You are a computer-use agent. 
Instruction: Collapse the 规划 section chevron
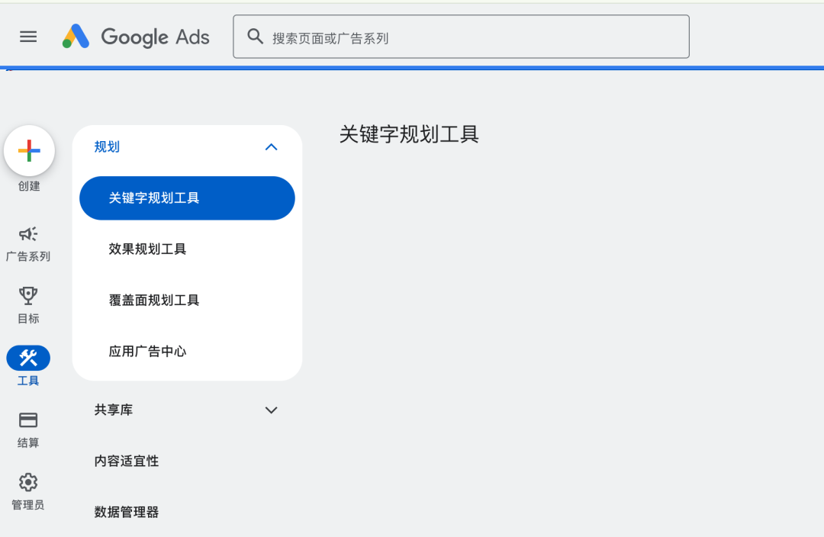(x=271, y=147)
